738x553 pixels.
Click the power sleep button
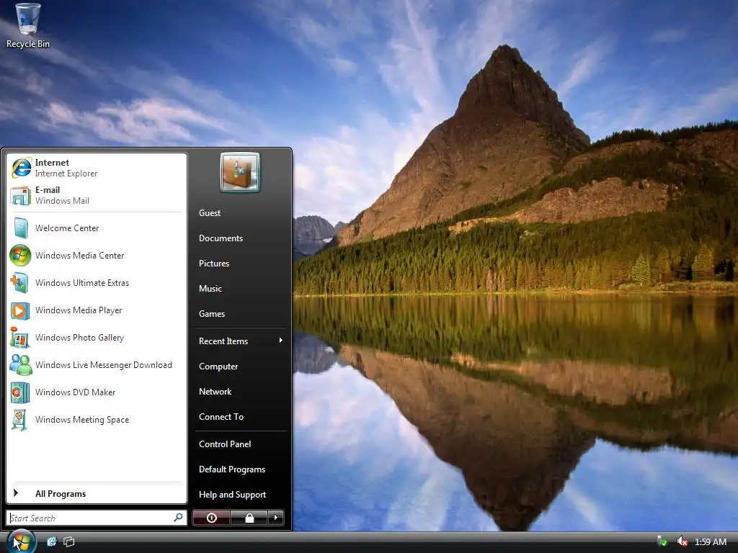tap(211, 518)
